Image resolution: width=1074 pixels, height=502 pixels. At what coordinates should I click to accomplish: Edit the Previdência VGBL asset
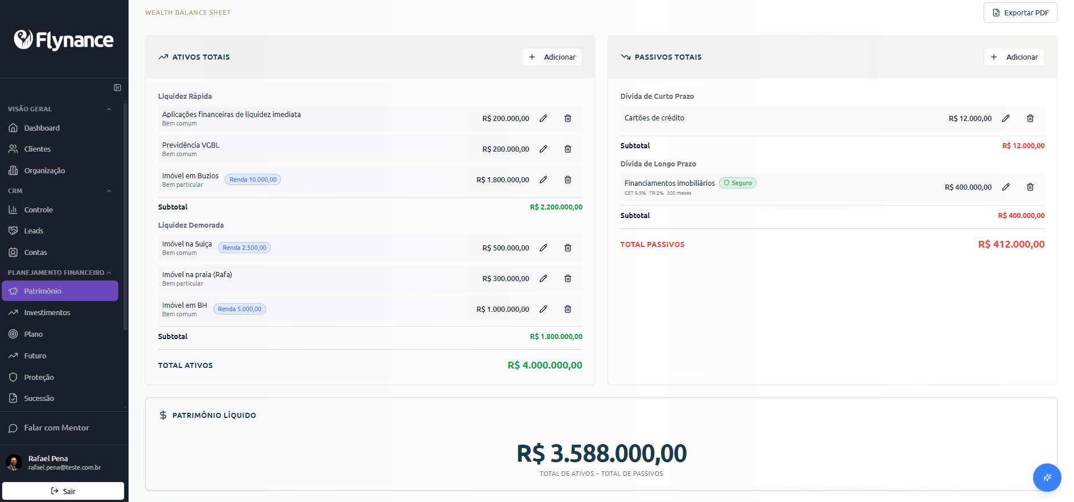[543, 149]
